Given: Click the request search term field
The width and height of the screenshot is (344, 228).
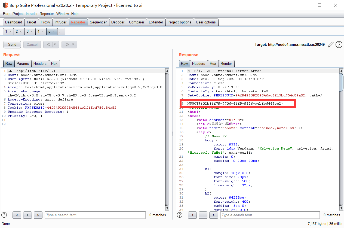Looking at the screenshot, I should [95, 215].
